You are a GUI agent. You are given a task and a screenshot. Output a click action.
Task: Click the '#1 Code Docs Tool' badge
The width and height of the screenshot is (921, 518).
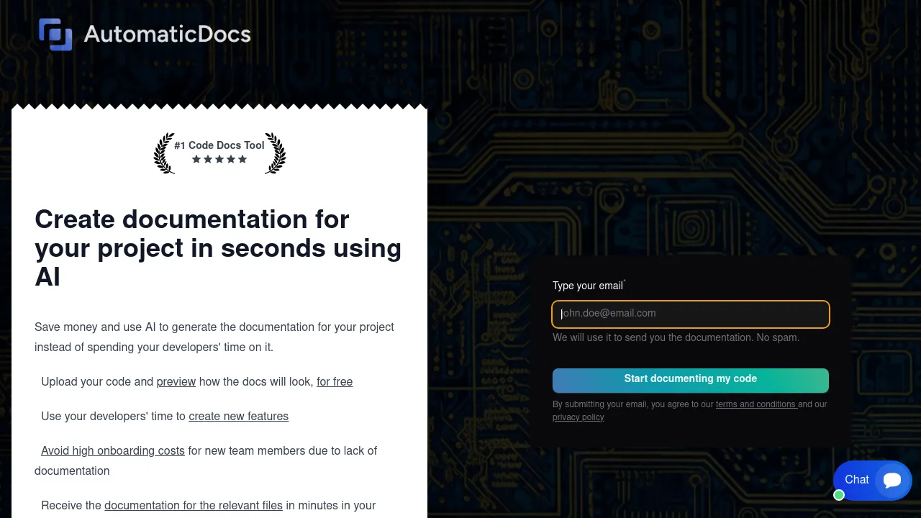pyautogui.click(x=219, y=145)
